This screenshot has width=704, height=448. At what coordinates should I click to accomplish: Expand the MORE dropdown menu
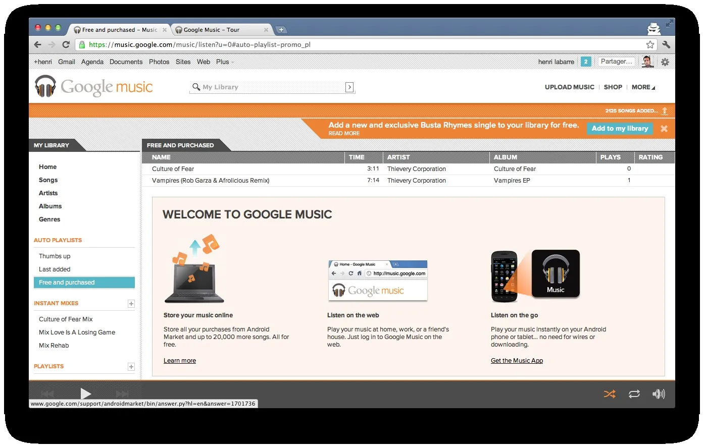643,87
